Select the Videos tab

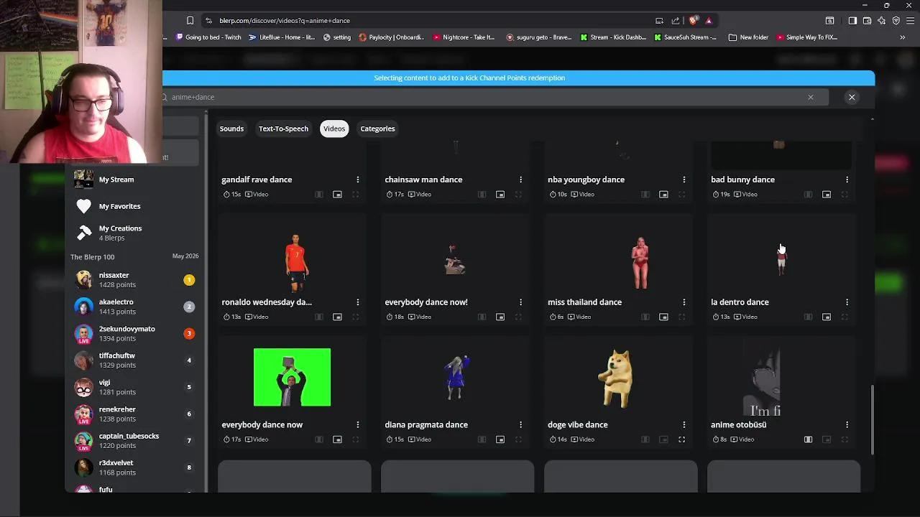tap(334, 129)
